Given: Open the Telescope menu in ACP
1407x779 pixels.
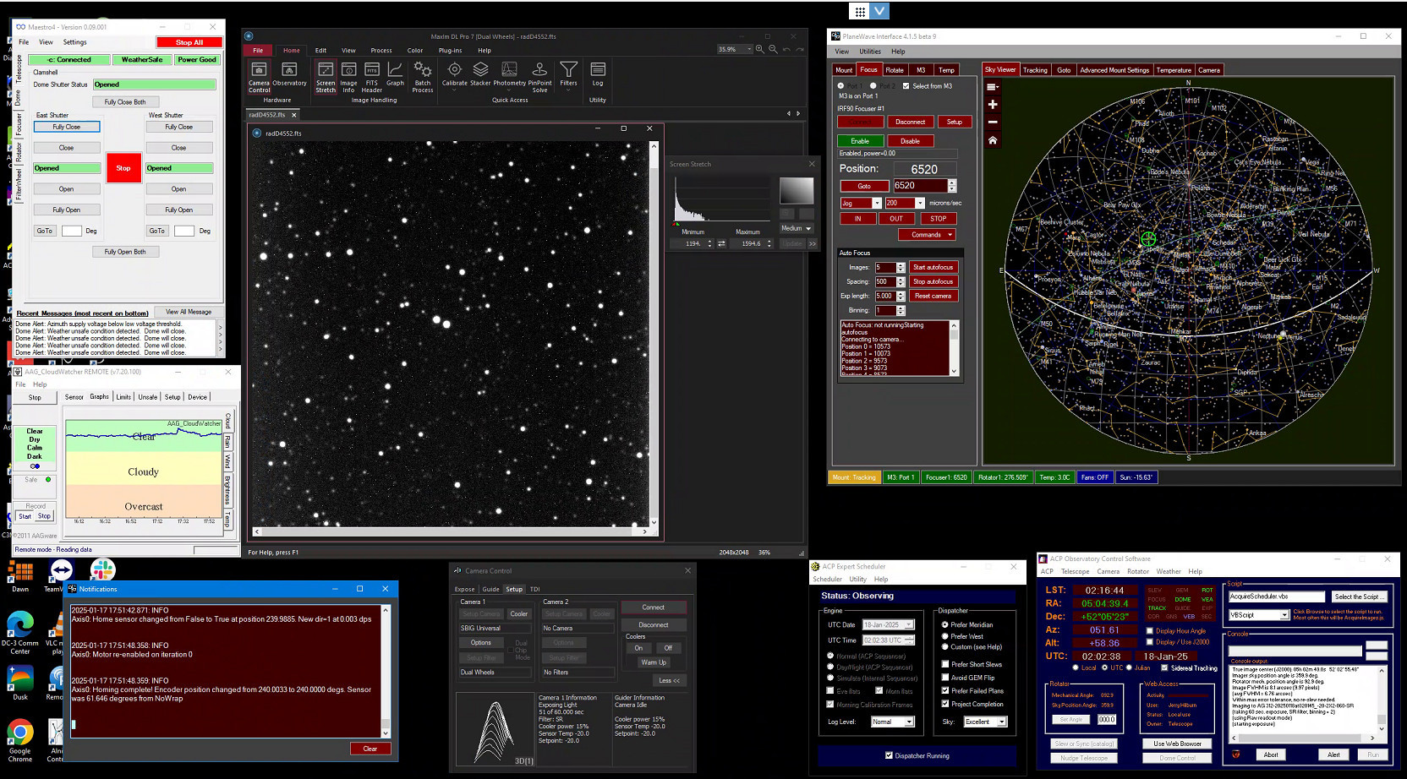Looking at the screenshot, I should (1076, 571).
